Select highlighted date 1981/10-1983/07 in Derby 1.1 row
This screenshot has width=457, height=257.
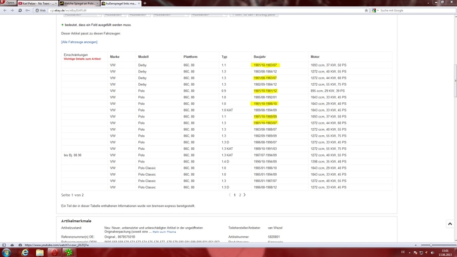(x=265, y=65)
